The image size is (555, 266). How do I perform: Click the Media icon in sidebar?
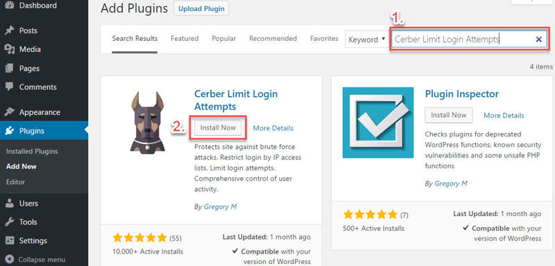click(10, 49)
